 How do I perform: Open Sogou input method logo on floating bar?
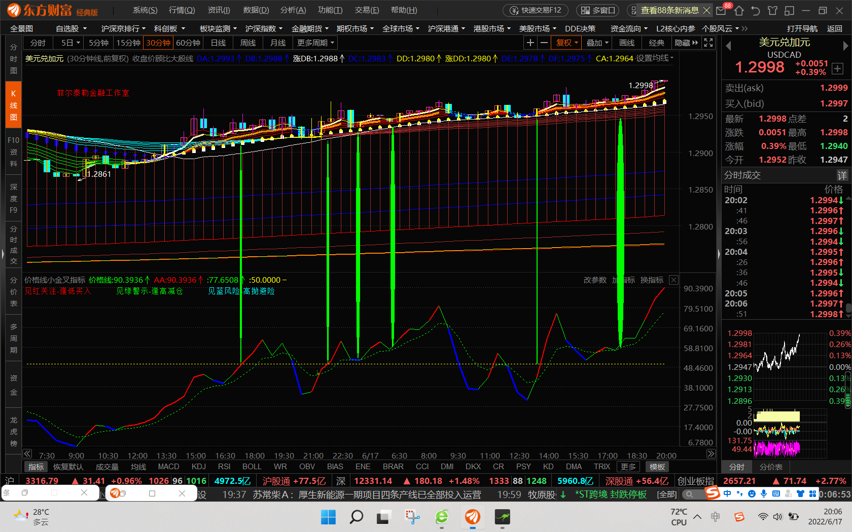click(713, 493)
